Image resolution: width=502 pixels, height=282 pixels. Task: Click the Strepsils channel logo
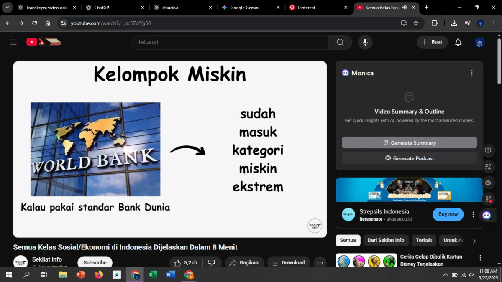click(348, 215)
